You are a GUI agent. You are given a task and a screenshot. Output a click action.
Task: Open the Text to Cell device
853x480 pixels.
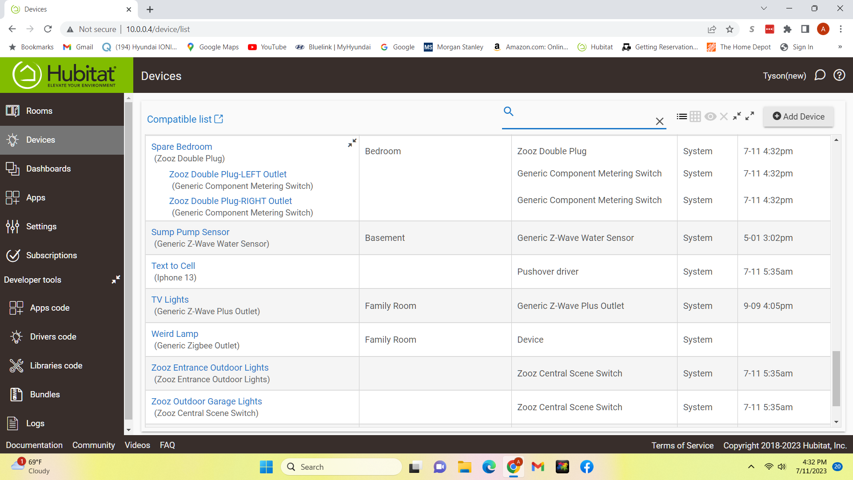point(173,266)
